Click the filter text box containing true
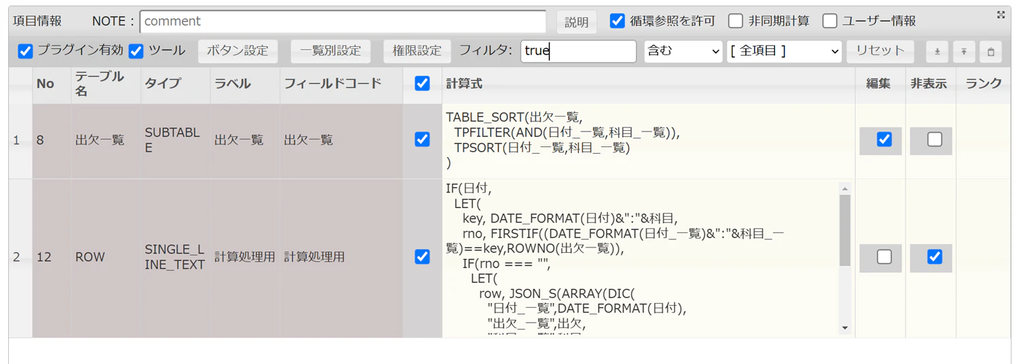Image resolution: width=1023 pixels, height=364 pixels. (578, 52)
